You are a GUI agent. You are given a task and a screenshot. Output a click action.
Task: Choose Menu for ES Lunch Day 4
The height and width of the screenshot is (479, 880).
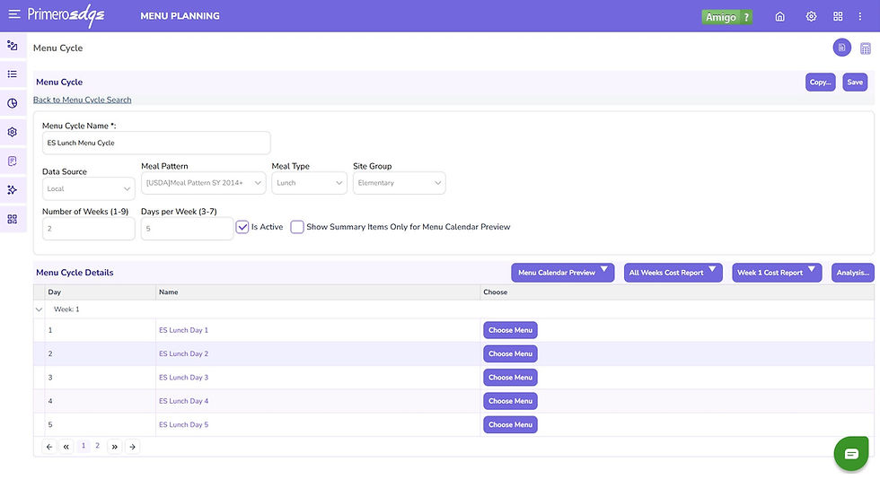[x=510, y=400]
